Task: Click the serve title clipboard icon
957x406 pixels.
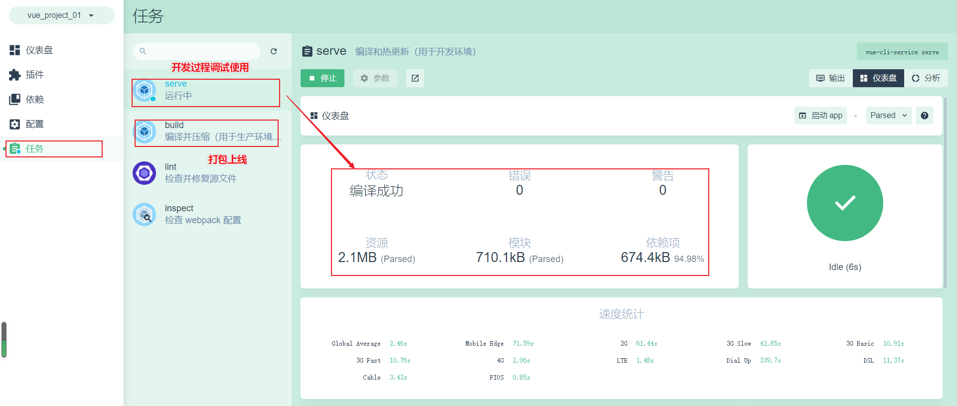Action: click(308, 51)
